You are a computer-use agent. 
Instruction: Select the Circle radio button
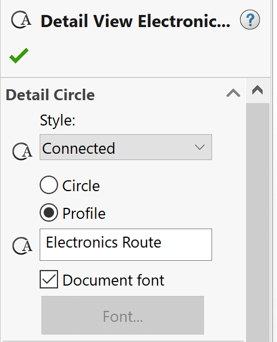pyautogui.click(x=49, y=185)
